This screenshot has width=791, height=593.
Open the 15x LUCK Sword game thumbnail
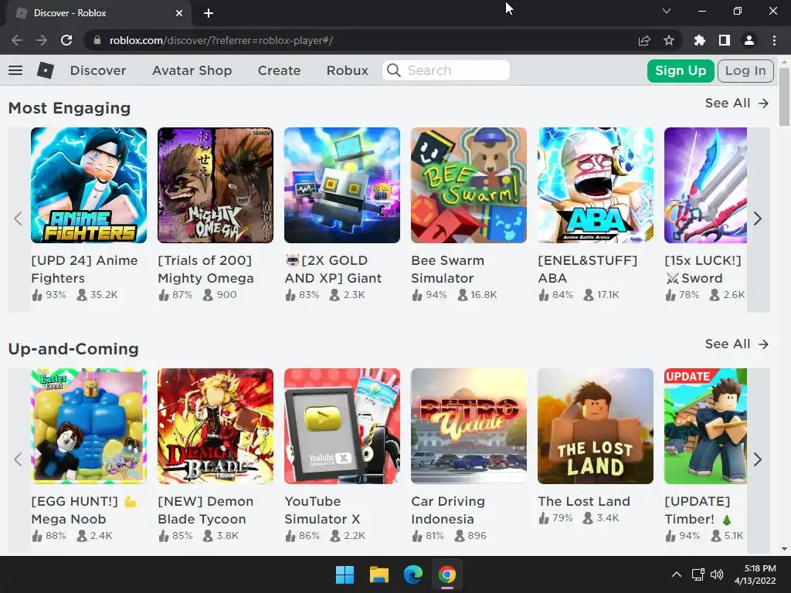705,185
